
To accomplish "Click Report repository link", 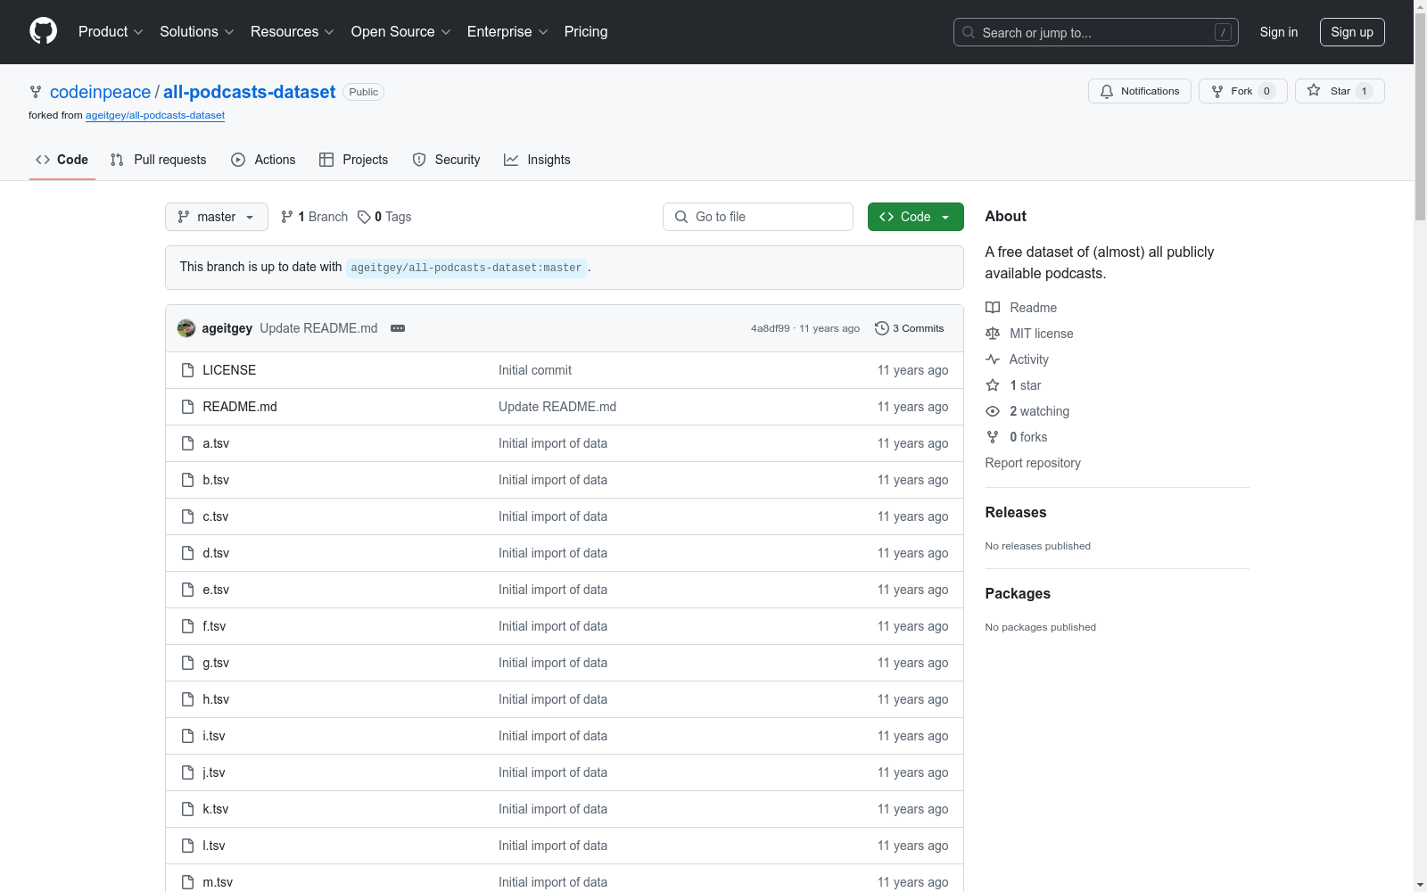I will click(1033, 463).
